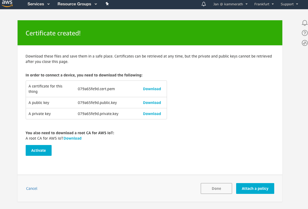Viewport: 308px width, 209px height.
Task: Download the private.key file
Action: pyautogui.click(x=152, y=114)
